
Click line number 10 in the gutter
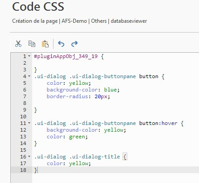[23, 116]
